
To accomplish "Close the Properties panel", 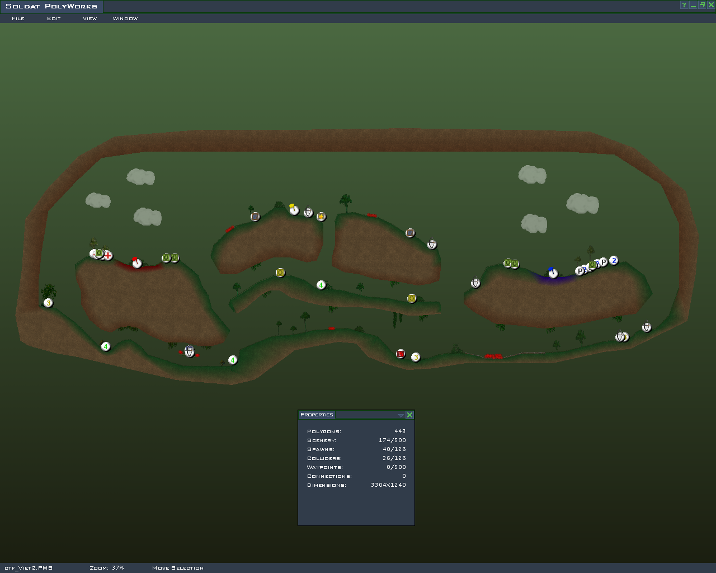I will tap(409, 415).
